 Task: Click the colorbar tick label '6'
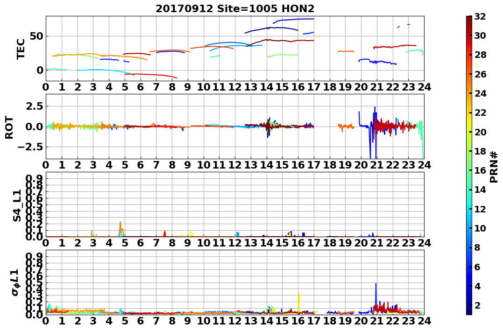click(x=477, y=267)
